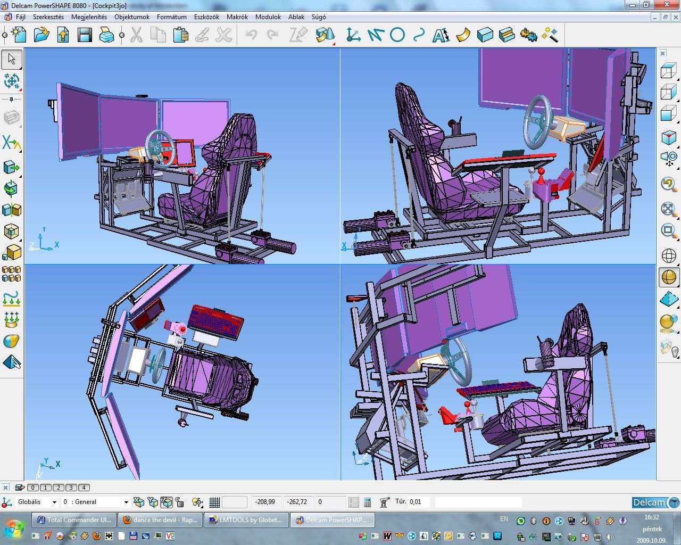Screen dimensions: 681x545
Task: Click the Save floppy disk icon
Action: [x=85, y=35]
